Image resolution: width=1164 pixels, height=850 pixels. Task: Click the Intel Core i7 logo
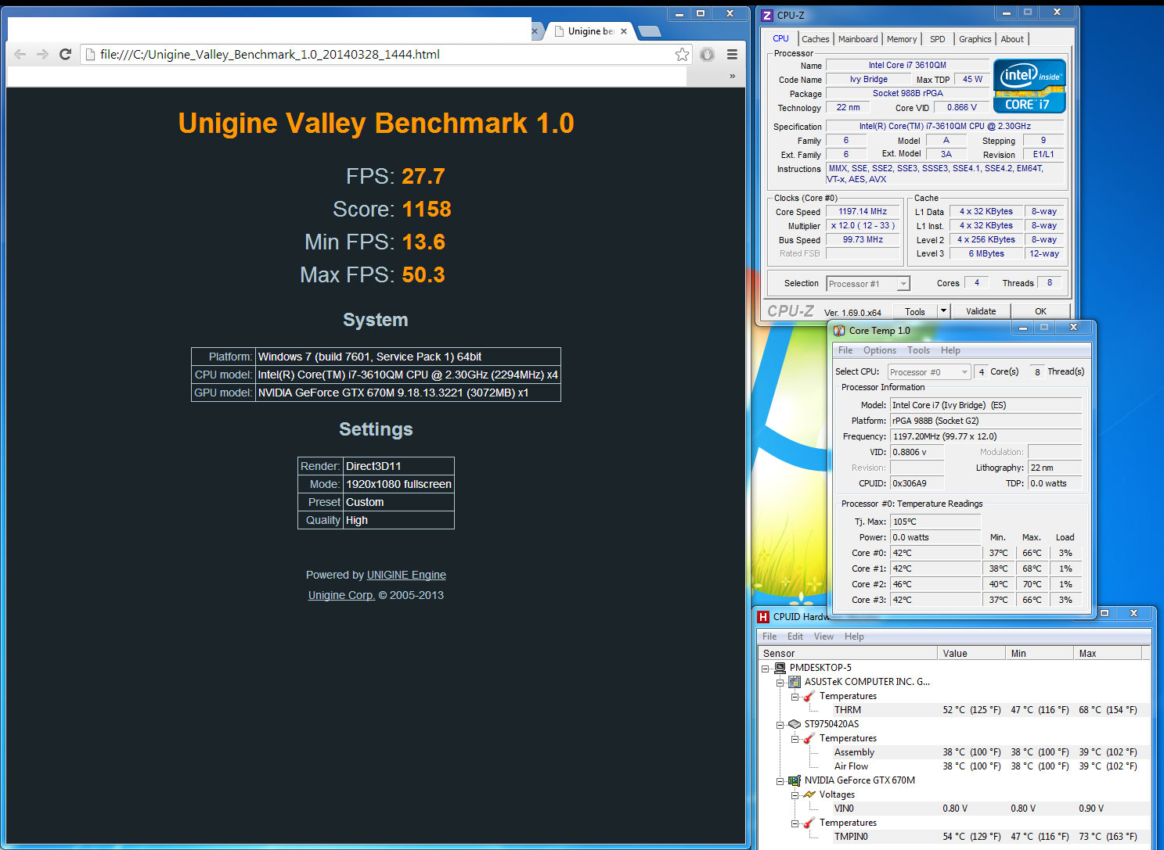click(x=1029, y=86)
